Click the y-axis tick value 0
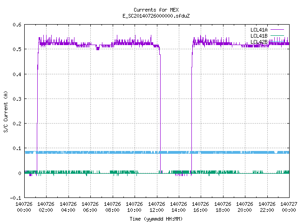Image resolution: width=298 pixels, height=223 pixels. [x=20, y=173]
